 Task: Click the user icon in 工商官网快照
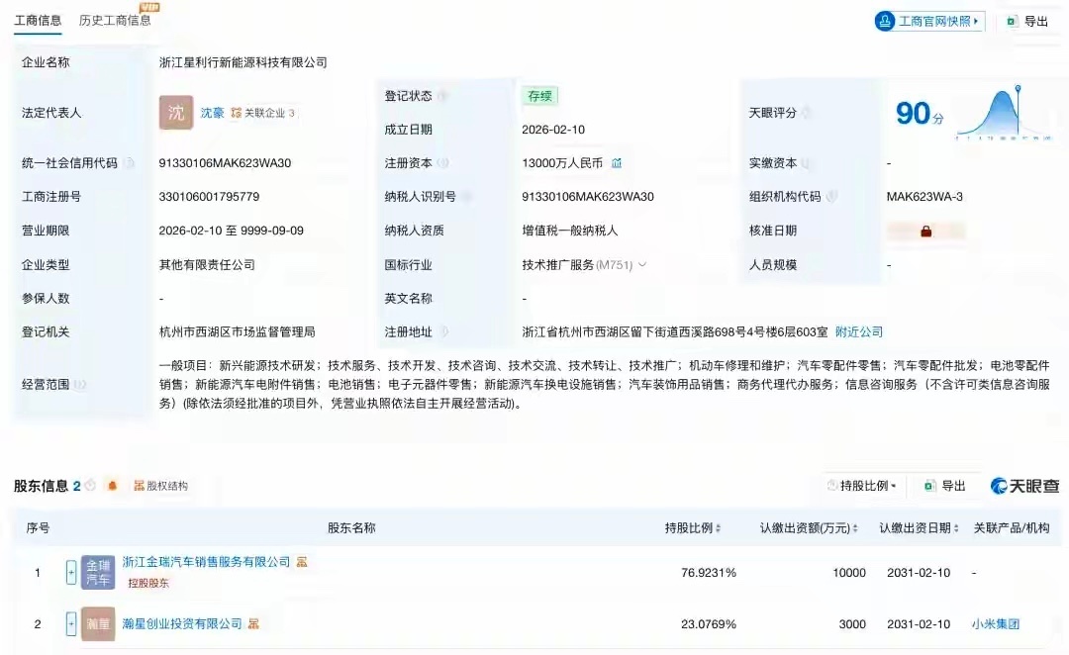click(885, 21)
